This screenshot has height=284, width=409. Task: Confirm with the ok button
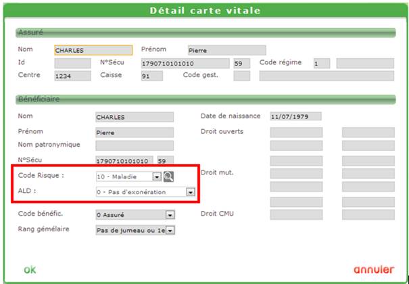(30, 270)
